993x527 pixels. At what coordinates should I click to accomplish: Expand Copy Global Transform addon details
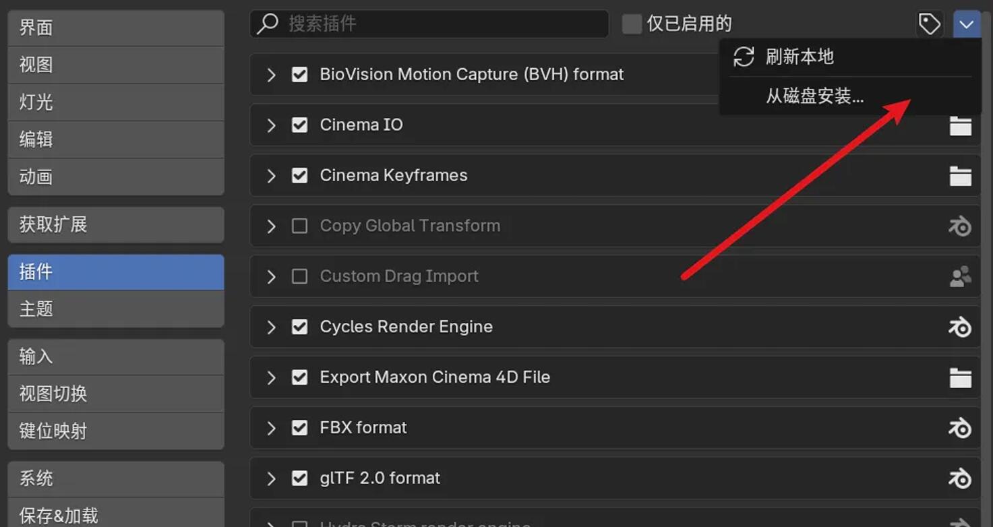[x=271, y=226]
